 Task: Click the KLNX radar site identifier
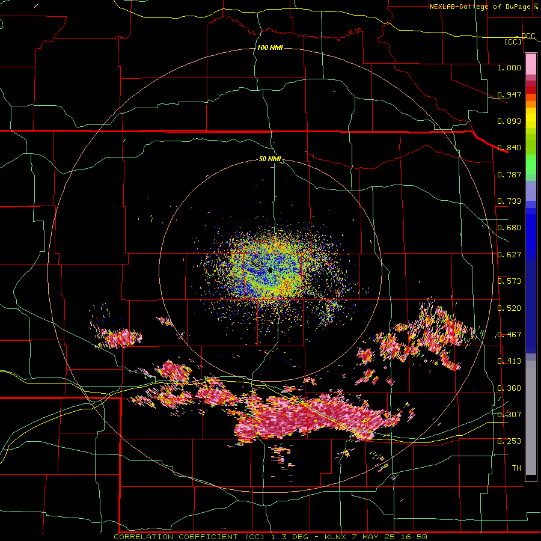click(x=336, y=537)
